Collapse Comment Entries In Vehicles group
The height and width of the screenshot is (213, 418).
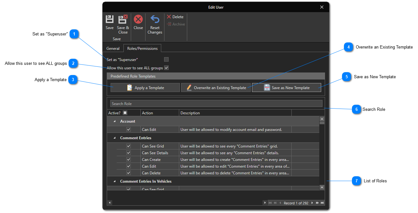pos(114,181)
